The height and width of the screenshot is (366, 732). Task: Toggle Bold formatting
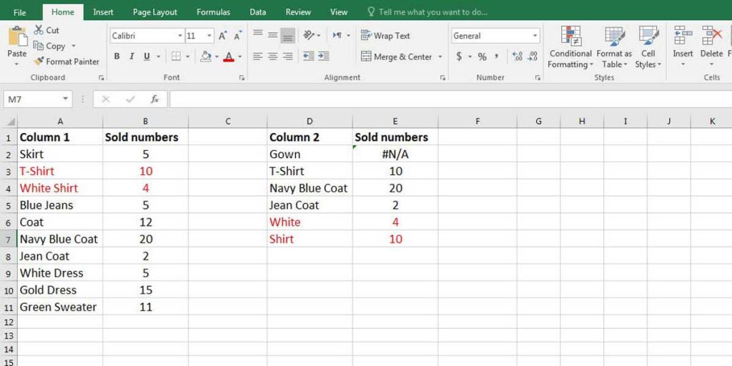(117, 56)
